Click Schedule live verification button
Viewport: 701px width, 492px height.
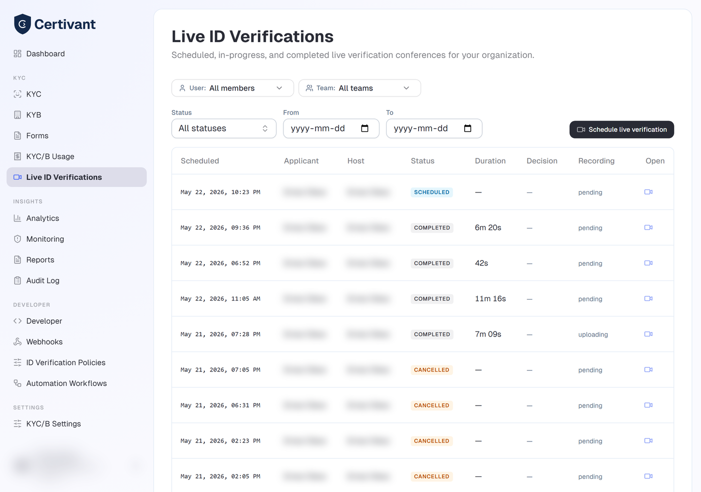pyautogui.click(x=622, y=129)
